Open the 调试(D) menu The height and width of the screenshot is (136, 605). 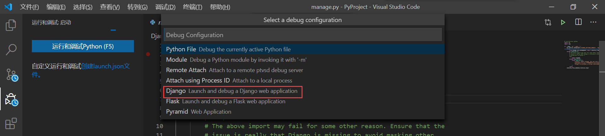pos(165,7)
